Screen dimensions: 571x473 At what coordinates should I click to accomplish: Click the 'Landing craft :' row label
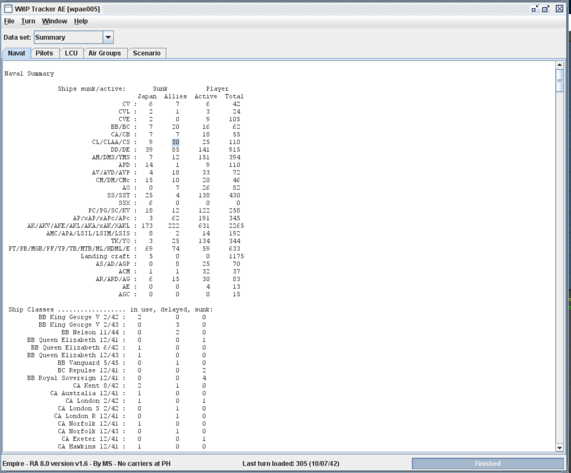[109, 256]
